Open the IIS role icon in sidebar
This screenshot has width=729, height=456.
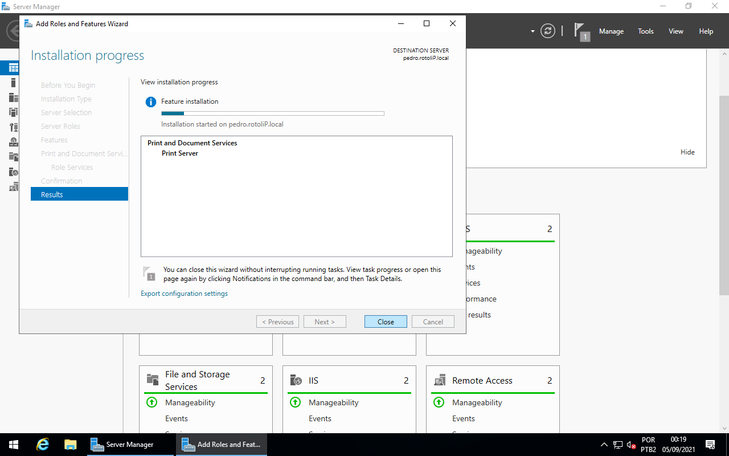(x=13, y=172)
